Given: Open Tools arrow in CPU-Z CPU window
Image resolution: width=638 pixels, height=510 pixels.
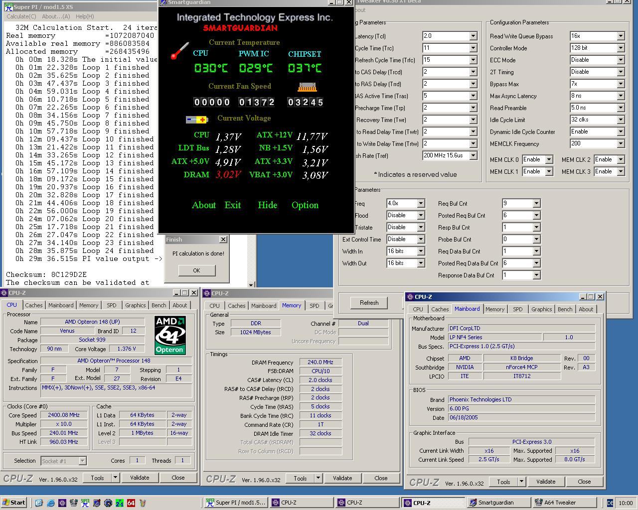Looking at the screenshot, I should (x=115, y=478).
